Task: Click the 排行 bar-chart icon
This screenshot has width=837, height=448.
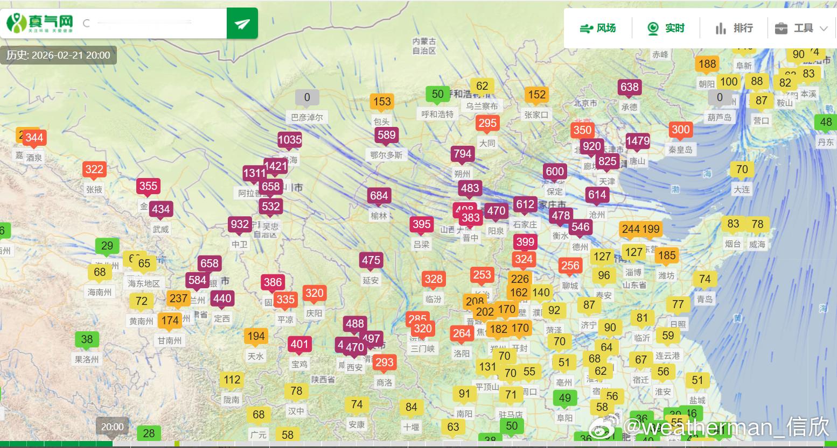Action: click(721, 28)
